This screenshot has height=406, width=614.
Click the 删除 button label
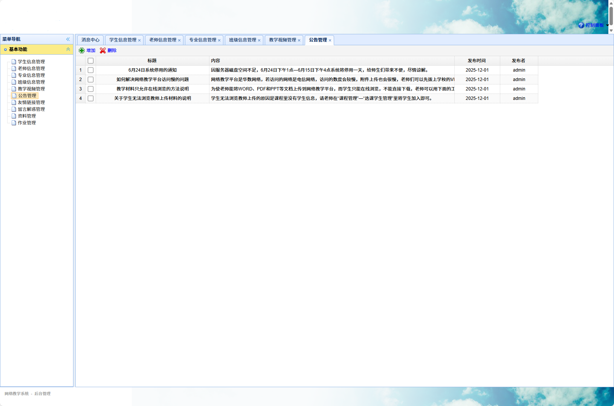pos(112,51)
